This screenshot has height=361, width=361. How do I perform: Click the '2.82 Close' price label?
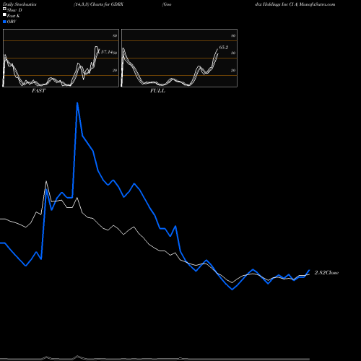coord(326,273)
